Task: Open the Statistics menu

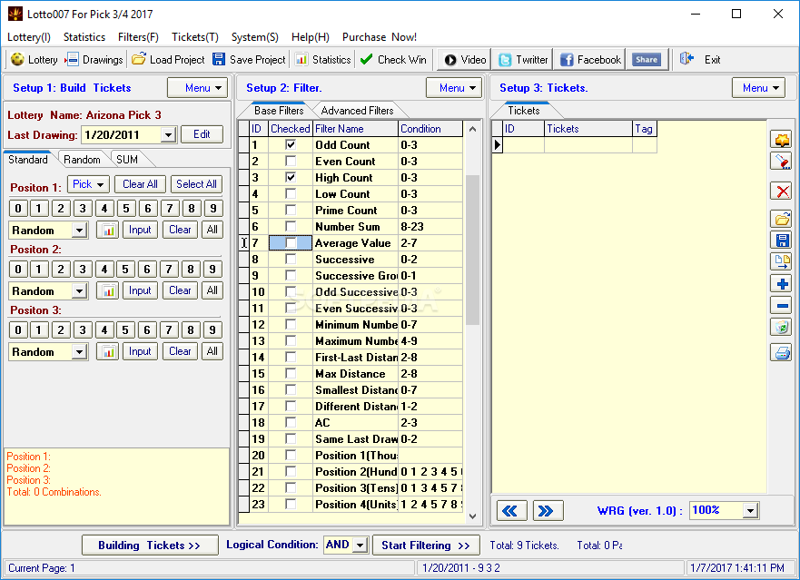Action: click(84, 37)
